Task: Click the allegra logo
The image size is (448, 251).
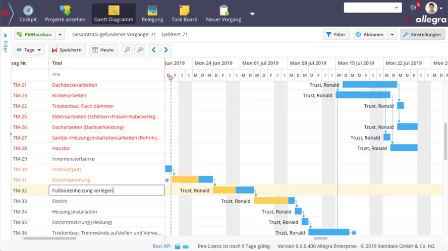Action: click(425, 20)
